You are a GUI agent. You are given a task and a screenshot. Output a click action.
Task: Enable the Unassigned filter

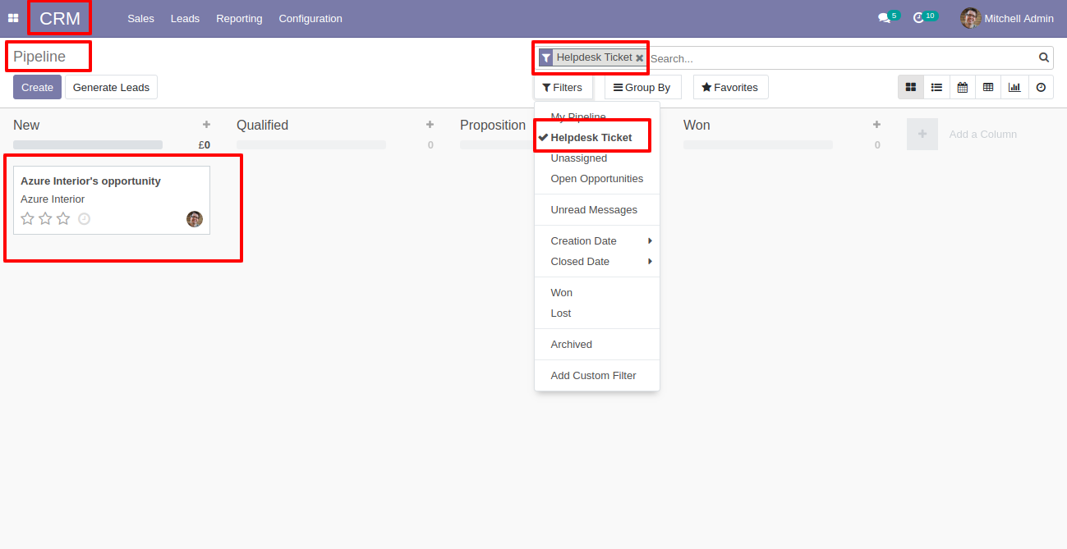(x=597, y=158)
